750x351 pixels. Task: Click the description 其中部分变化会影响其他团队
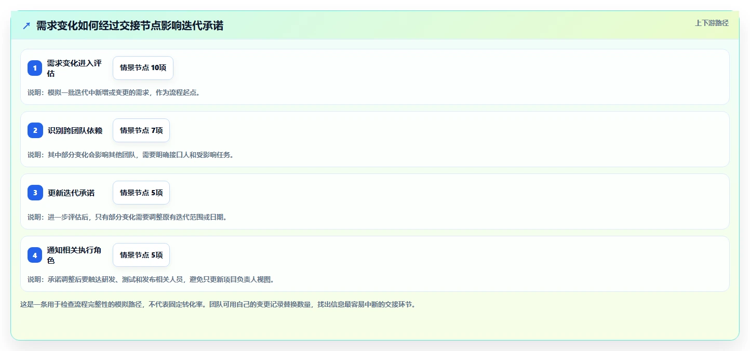click(x=130, y=155)
